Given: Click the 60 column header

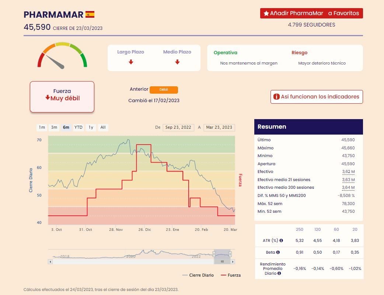Looking at the screenshot, I should [336, 230].
